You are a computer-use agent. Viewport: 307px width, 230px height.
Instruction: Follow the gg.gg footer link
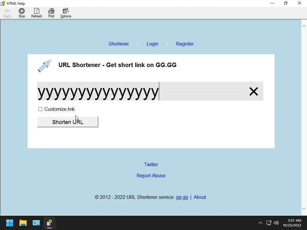[x=182, y=197]
